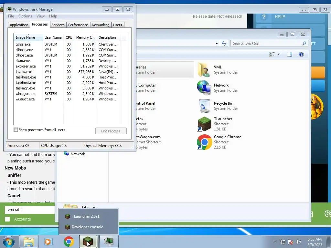This screenshot has width=331, height=248.
Task: Check Show processes from all users
Action: pyautogui.click(x=16, y=130)
